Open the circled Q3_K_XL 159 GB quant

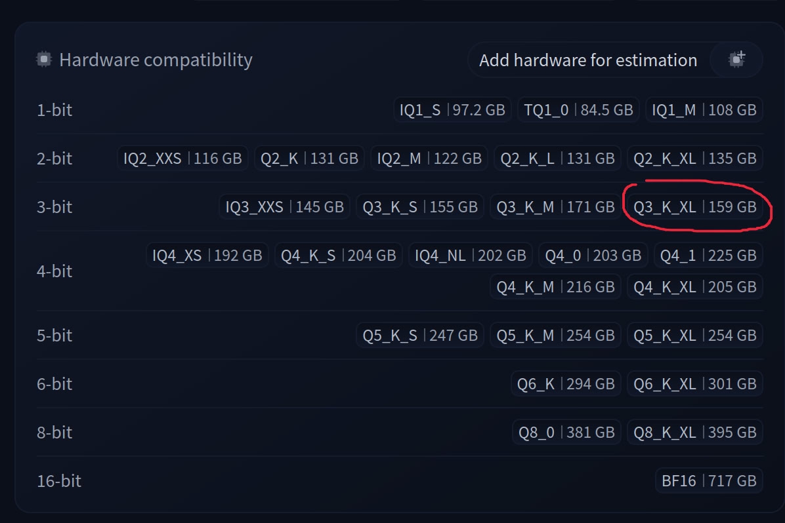click(695, 206)
